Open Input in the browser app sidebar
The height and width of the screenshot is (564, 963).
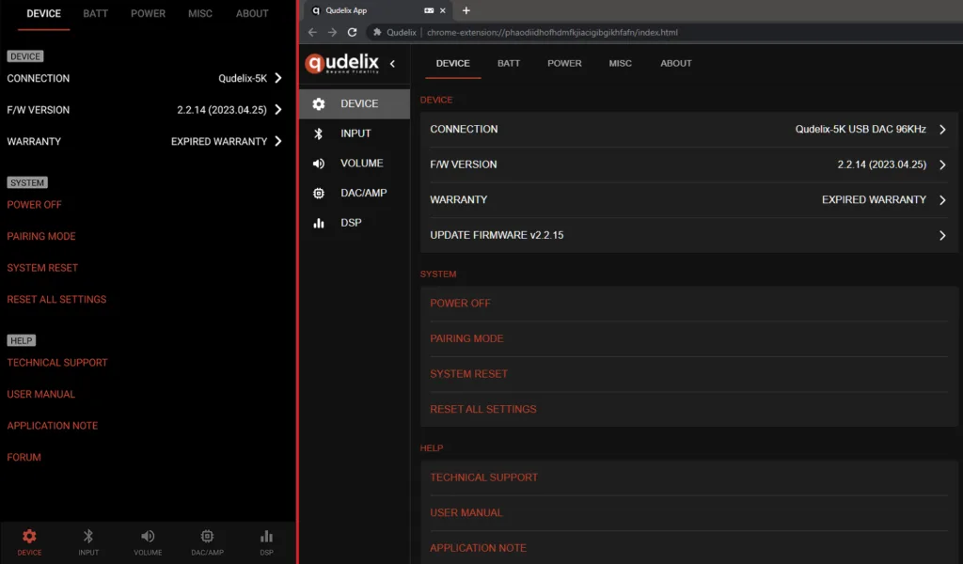(355, 133)
